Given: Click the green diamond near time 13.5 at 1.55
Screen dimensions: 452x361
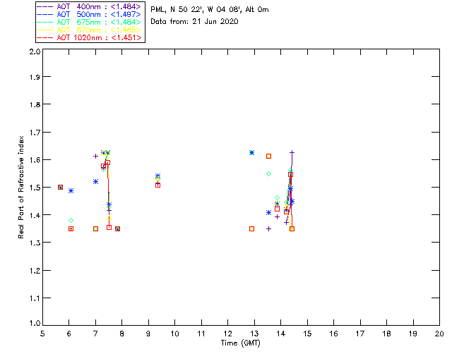Looking at the screenshot, I should point(268,174).
